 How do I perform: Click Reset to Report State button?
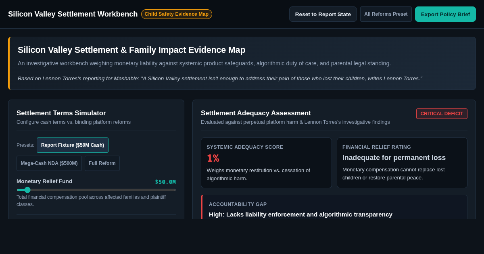coord(323,14)
